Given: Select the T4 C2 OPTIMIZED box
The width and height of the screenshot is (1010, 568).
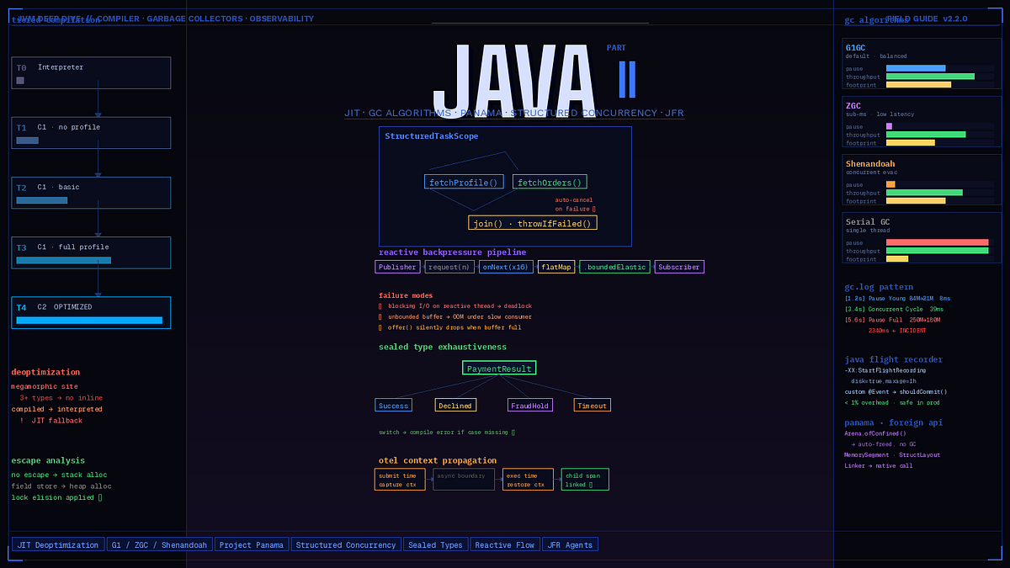Looking at the screenshot, I should tap(91, 312).
